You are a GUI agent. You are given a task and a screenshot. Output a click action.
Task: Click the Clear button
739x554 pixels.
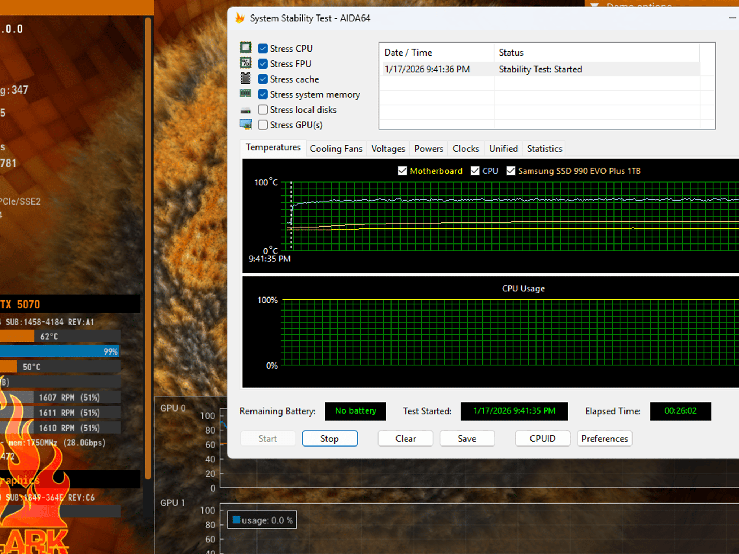click(x=406, y=439)
